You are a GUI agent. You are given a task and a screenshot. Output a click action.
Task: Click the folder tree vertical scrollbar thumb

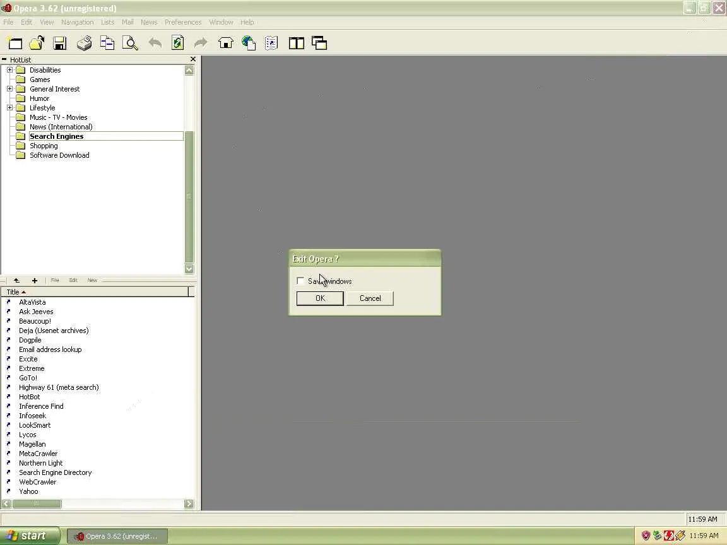(x=189, y=197)
